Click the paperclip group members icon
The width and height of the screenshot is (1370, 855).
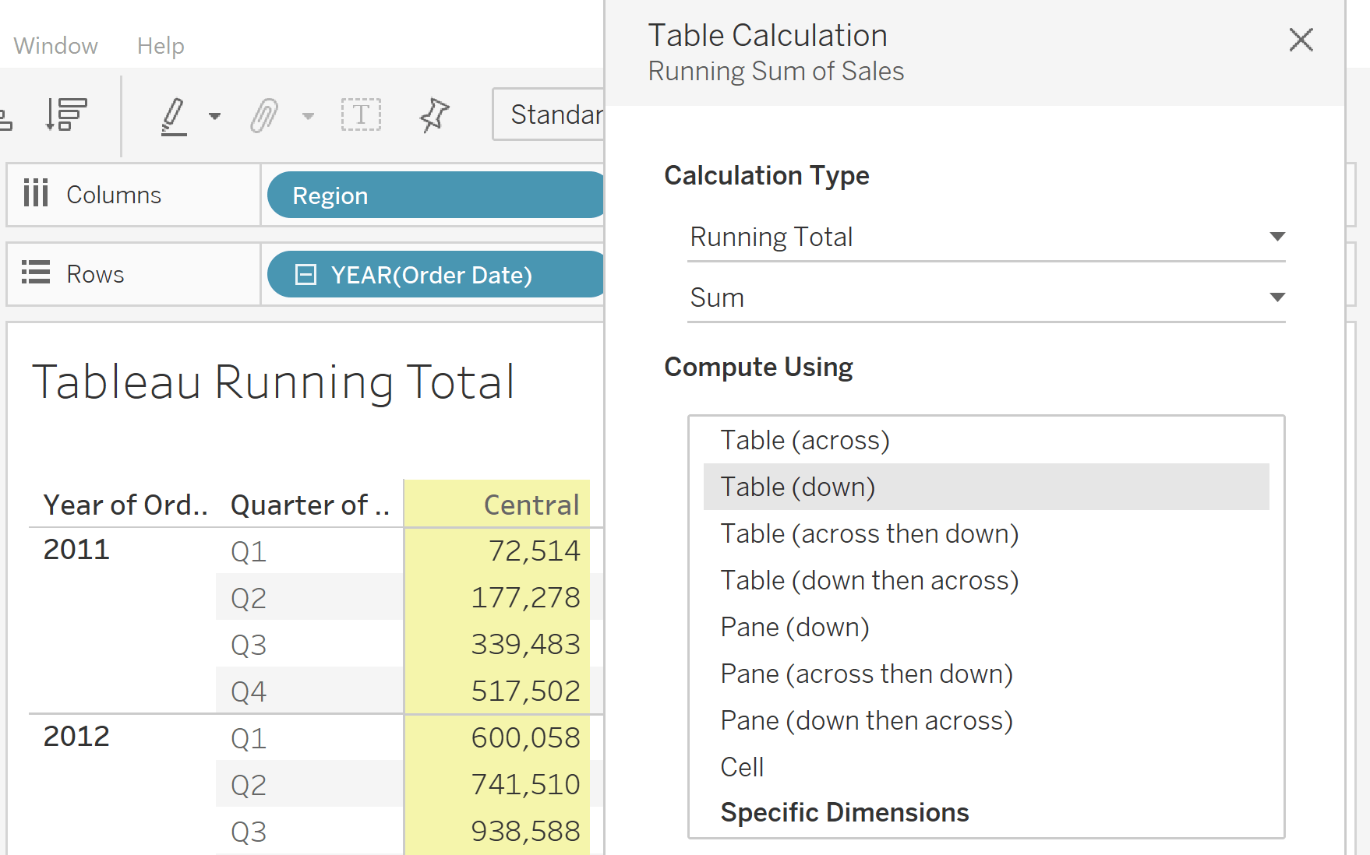coord(264,116)
